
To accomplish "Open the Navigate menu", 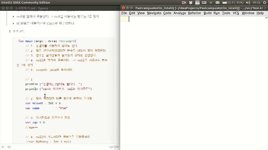I will pyautogui.click(x=154, y=13).
